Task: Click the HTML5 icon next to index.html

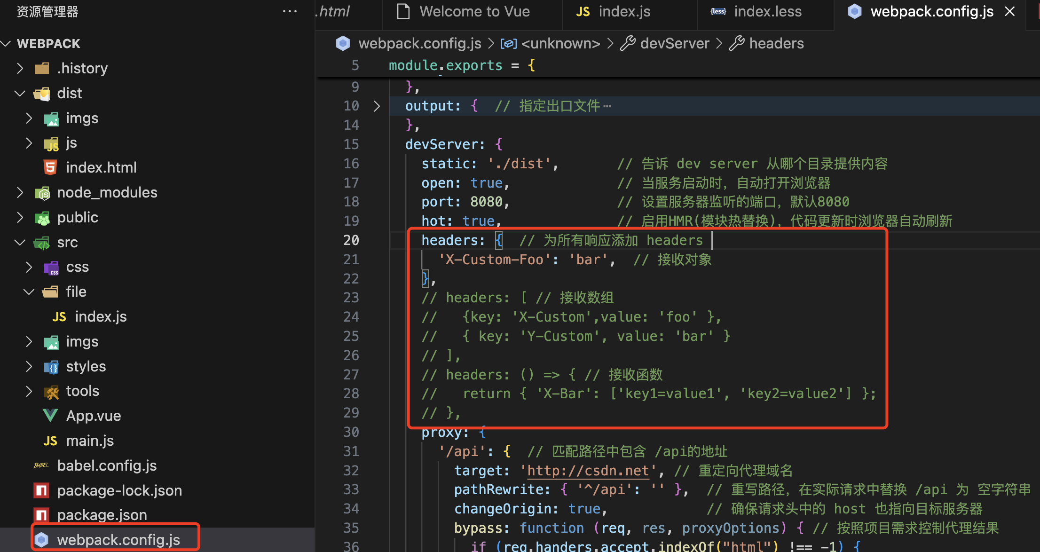Action: point(50,167)
